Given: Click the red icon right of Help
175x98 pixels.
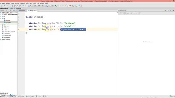Looking at the screenshot, I should click(x=81, y=6).
